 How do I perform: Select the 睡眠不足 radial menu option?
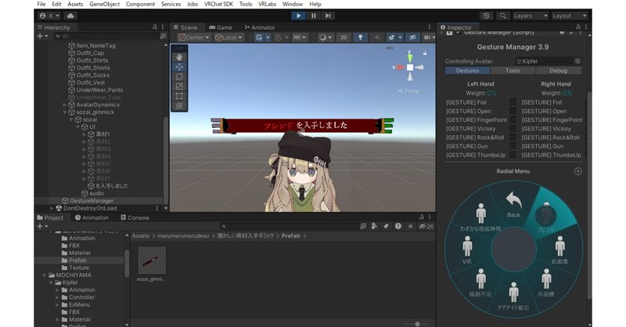[480, 283]
